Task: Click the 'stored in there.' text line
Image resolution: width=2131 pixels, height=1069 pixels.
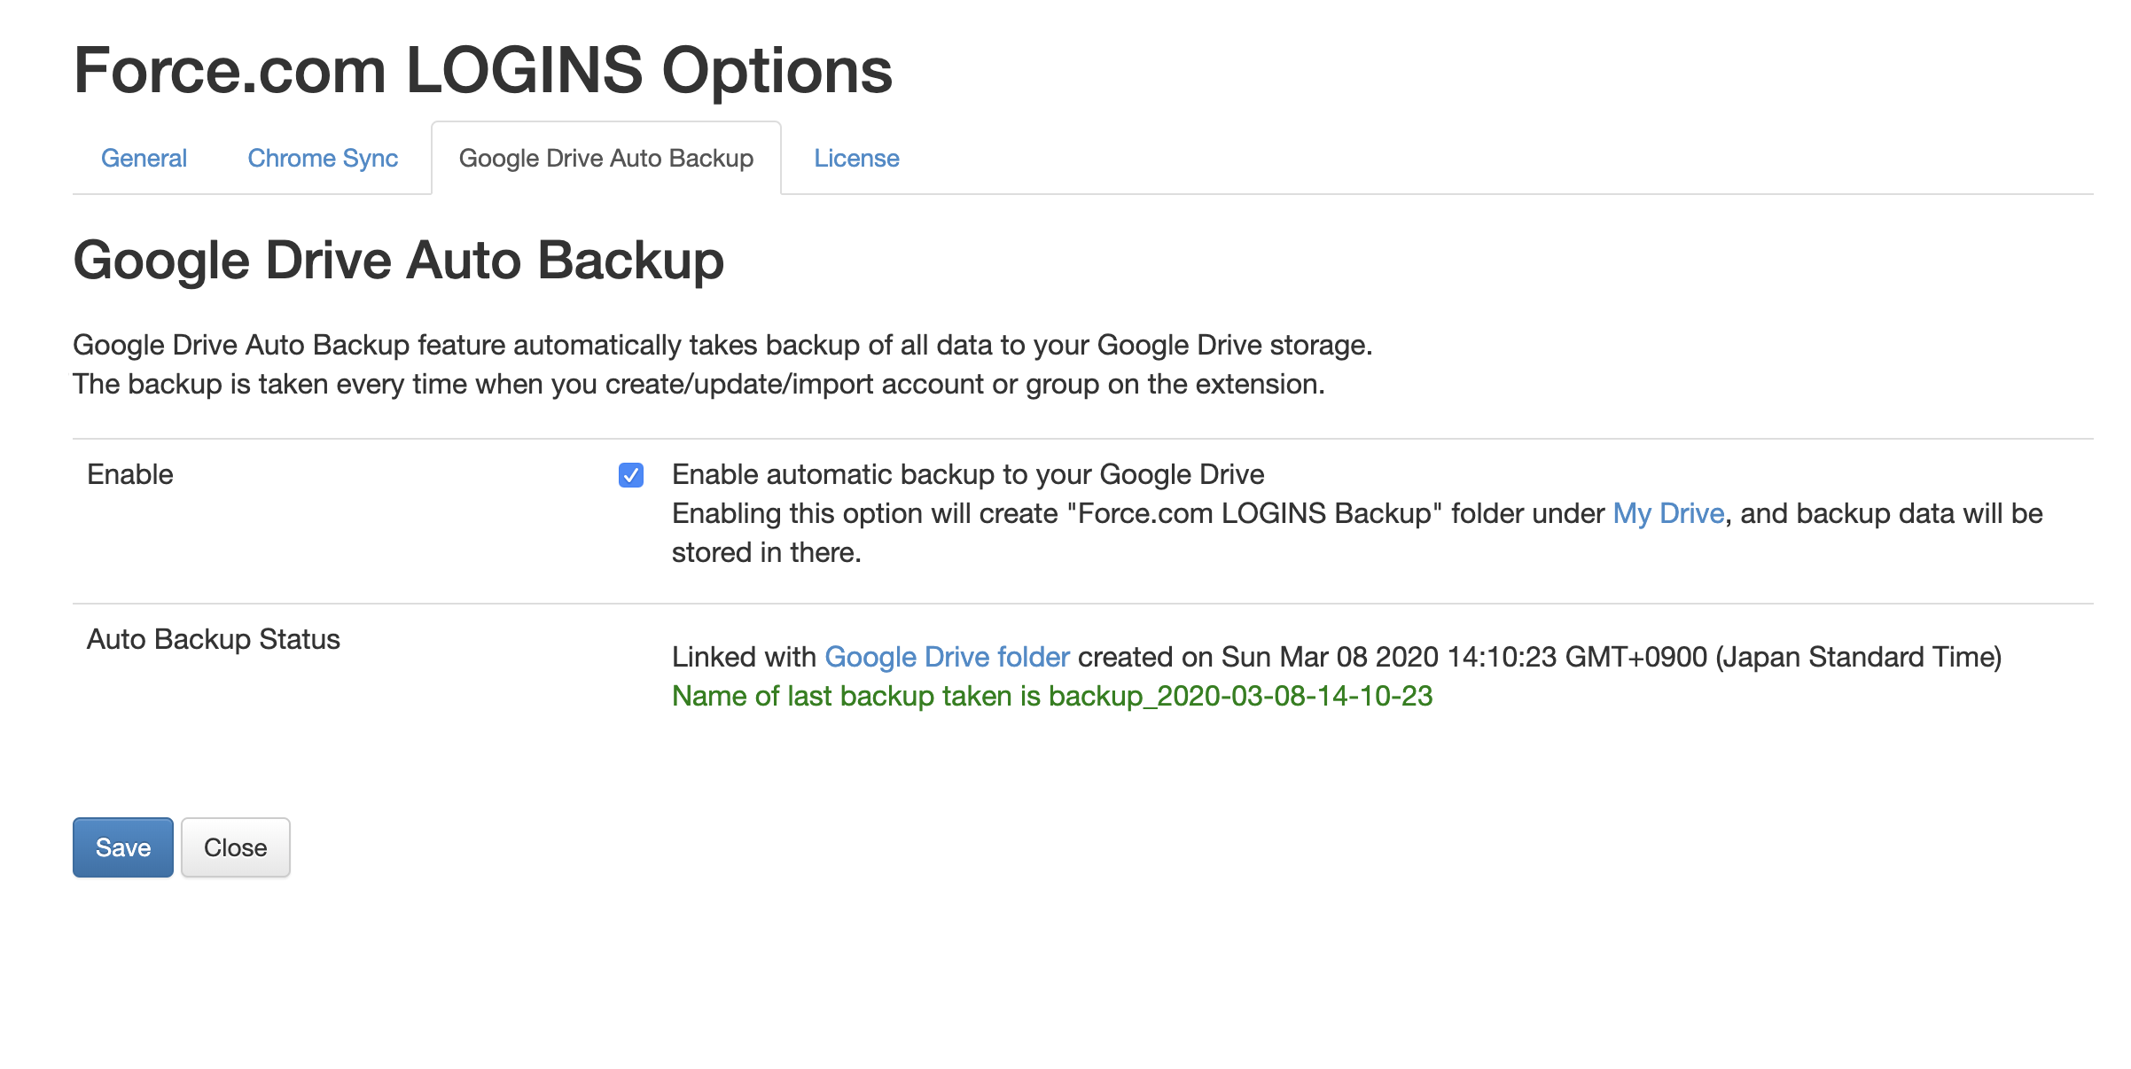Action: (767, 553)
